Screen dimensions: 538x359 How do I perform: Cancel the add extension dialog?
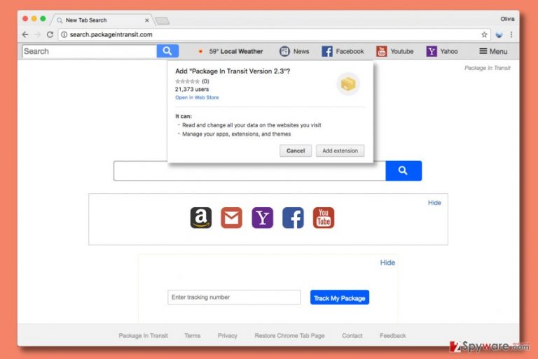tap(296, 151)
